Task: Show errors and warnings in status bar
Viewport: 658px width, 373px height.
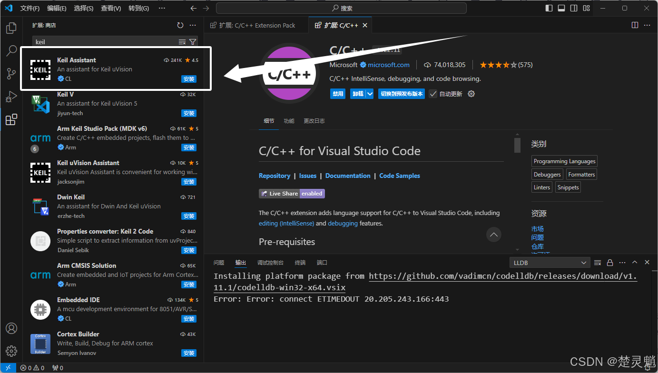Action: (x=32, y=368)
